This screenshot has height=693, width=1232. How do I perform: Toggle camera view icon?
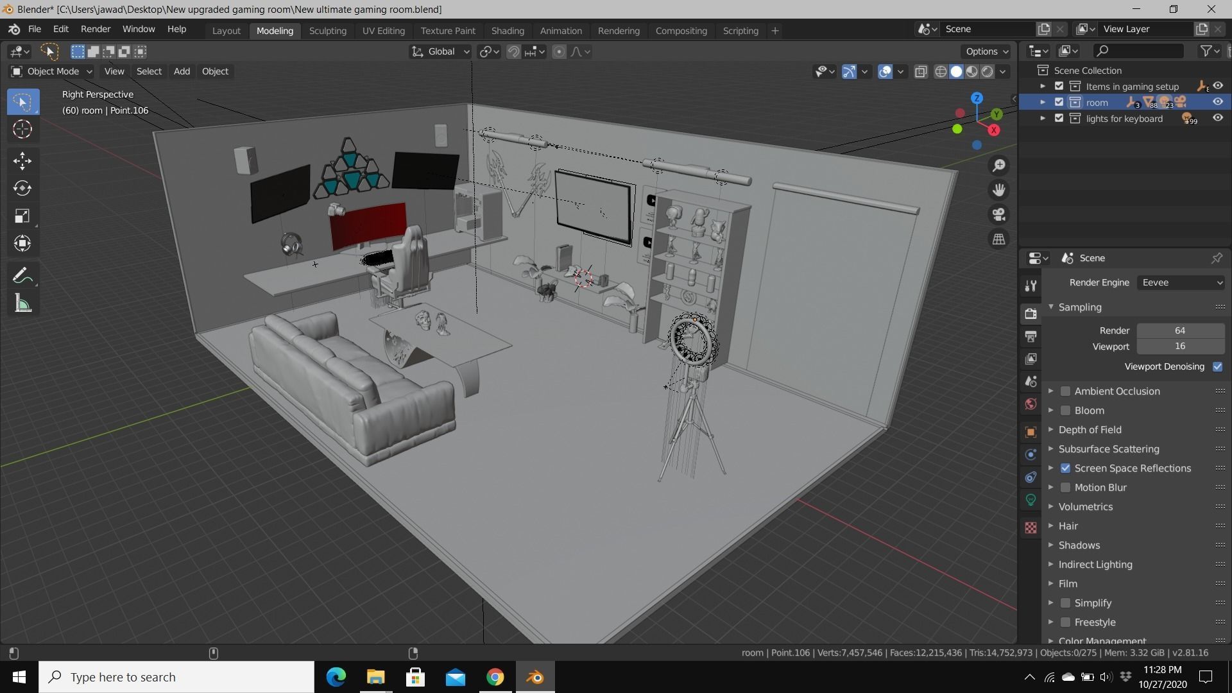click(999, 214)
